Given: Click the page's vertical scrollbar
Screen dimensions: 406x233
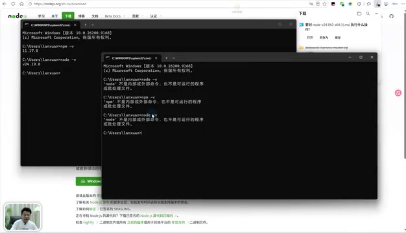Looking at the screenshot, I should point(405,85).
